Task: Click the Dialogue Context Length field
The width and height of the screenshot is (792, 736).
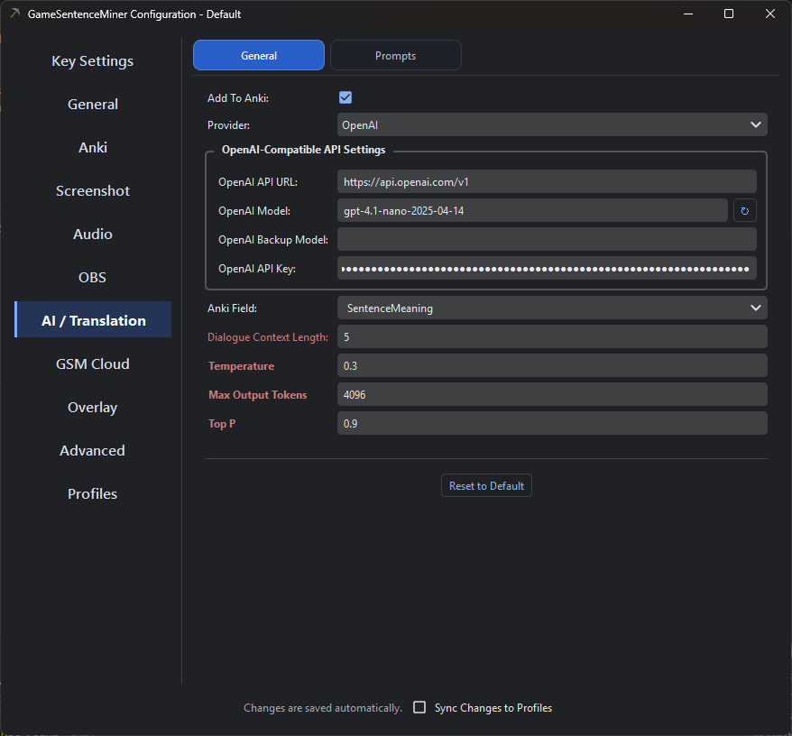Action: [552, 336]
